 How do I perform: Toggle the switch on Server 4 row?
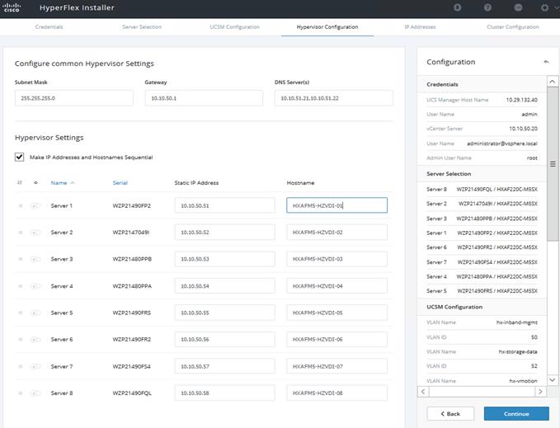35,286
